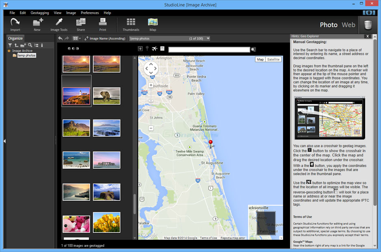Click the airplane optimize map view button

(154, 49)
